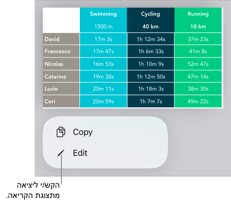Click the Ceri row header
Screen dimensions: 231x203
[61, 101]
